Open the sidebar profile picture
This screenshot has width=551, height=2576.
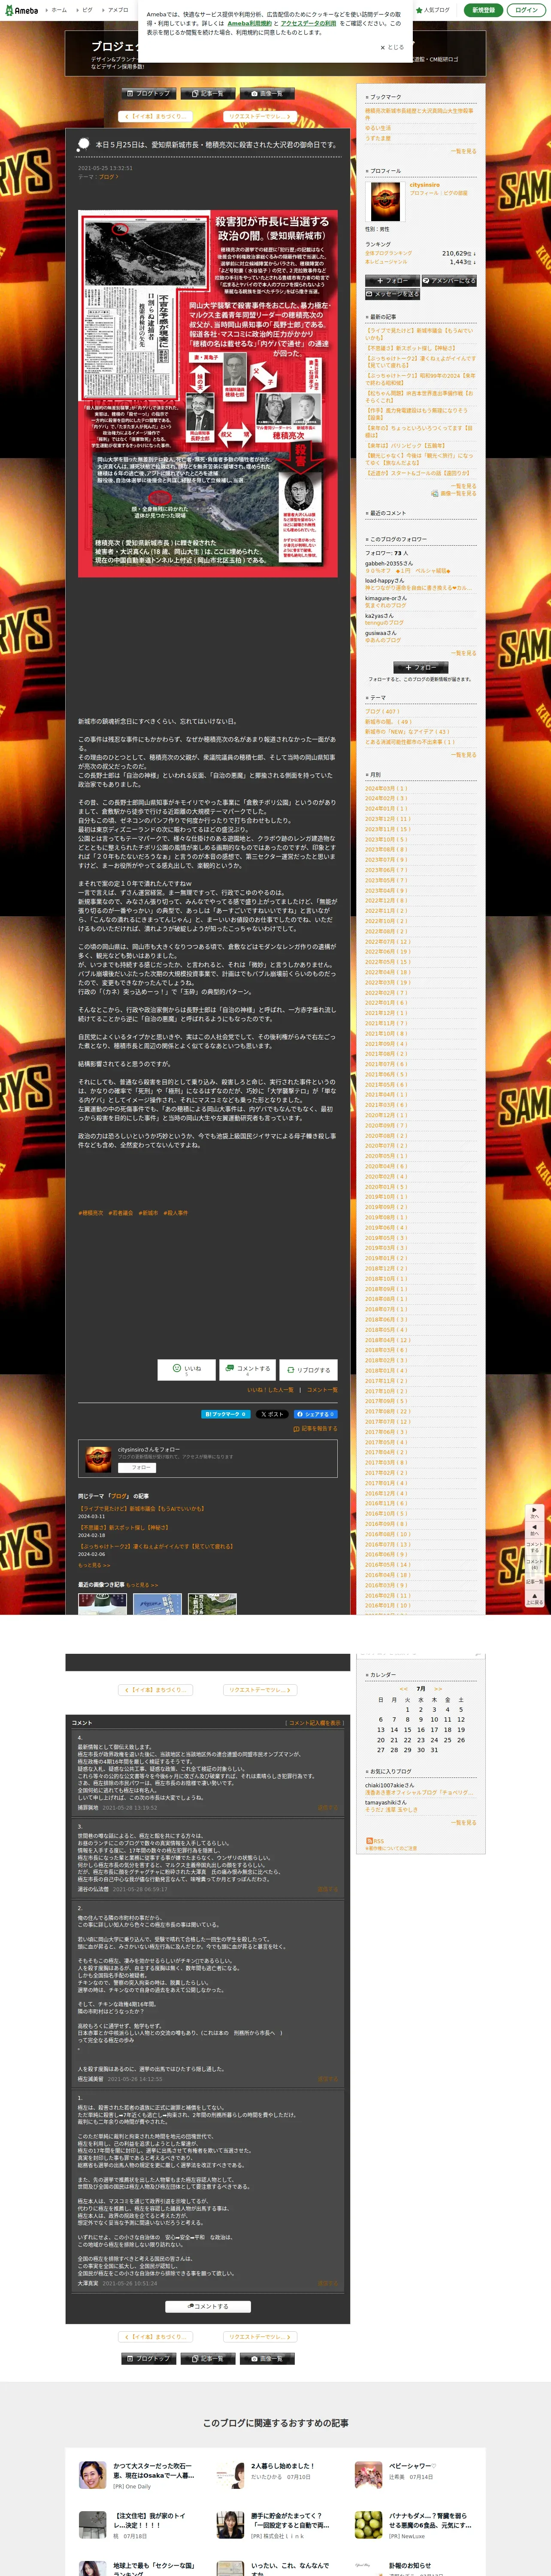tap(385, 201)
